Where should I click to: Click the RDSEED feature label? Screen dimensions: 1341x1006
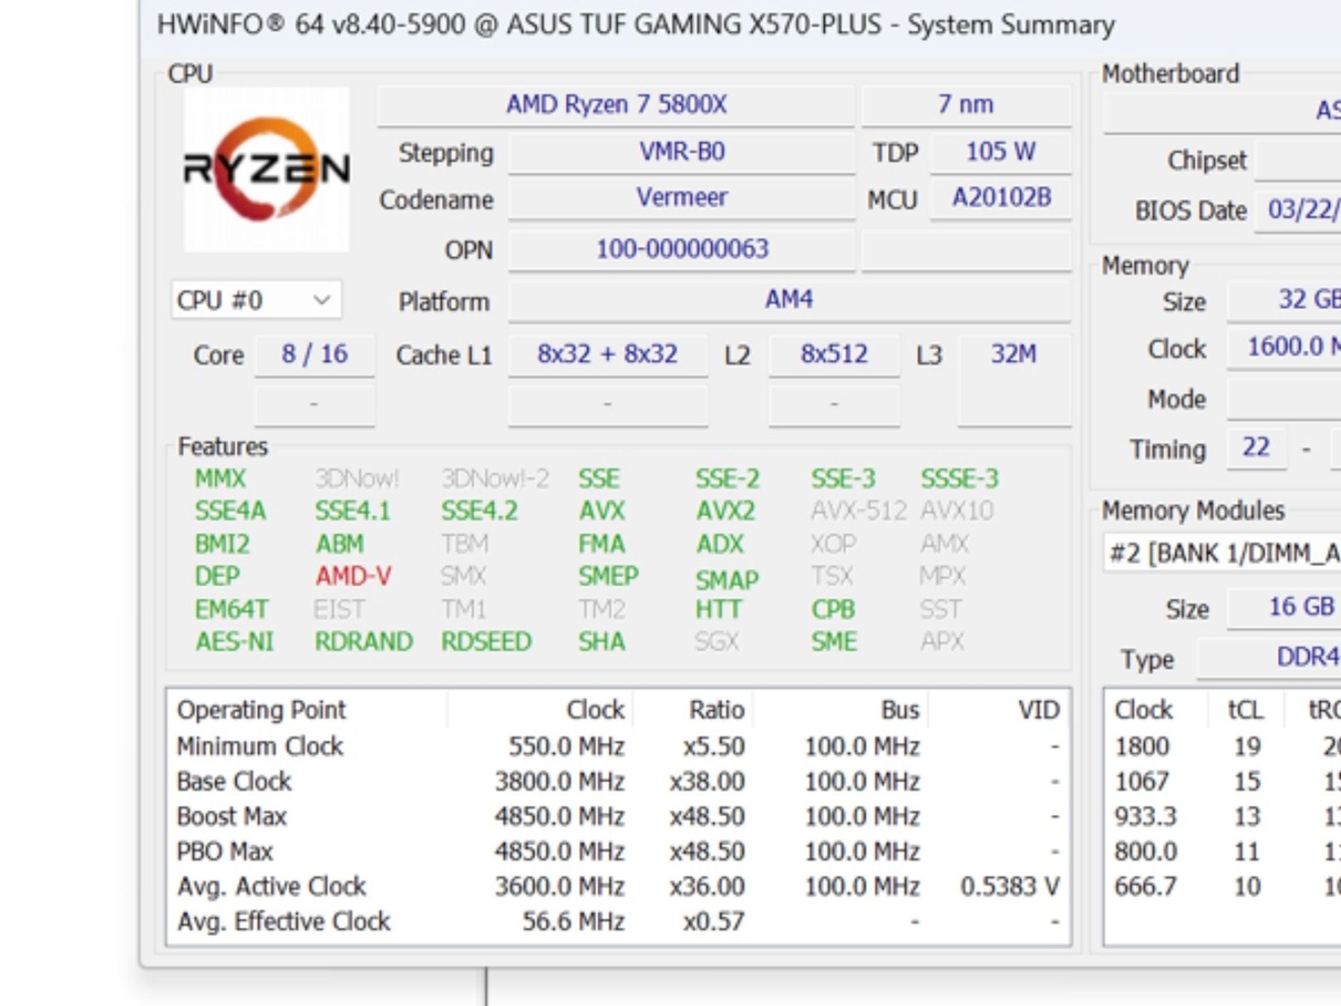[487, 642]
